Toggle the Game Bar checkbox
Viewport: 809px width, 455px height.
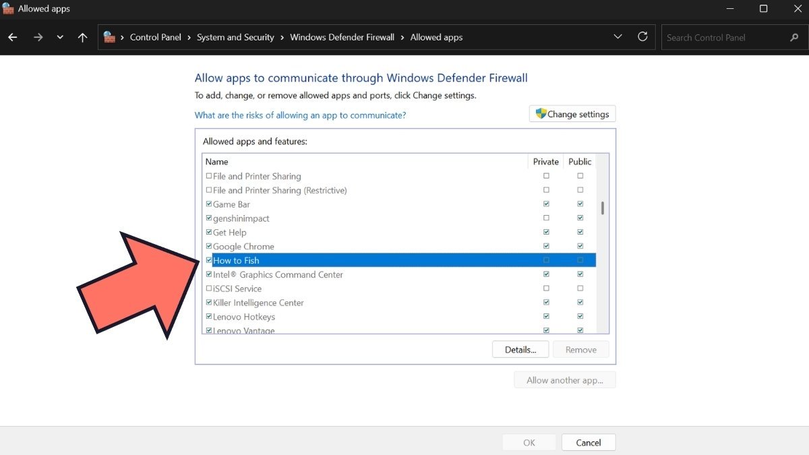tap(209, 204)
